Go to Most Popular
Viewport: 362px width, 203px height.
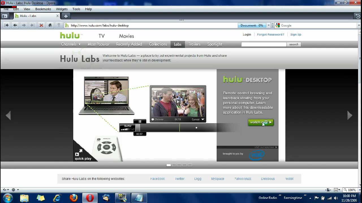point(98,44)
